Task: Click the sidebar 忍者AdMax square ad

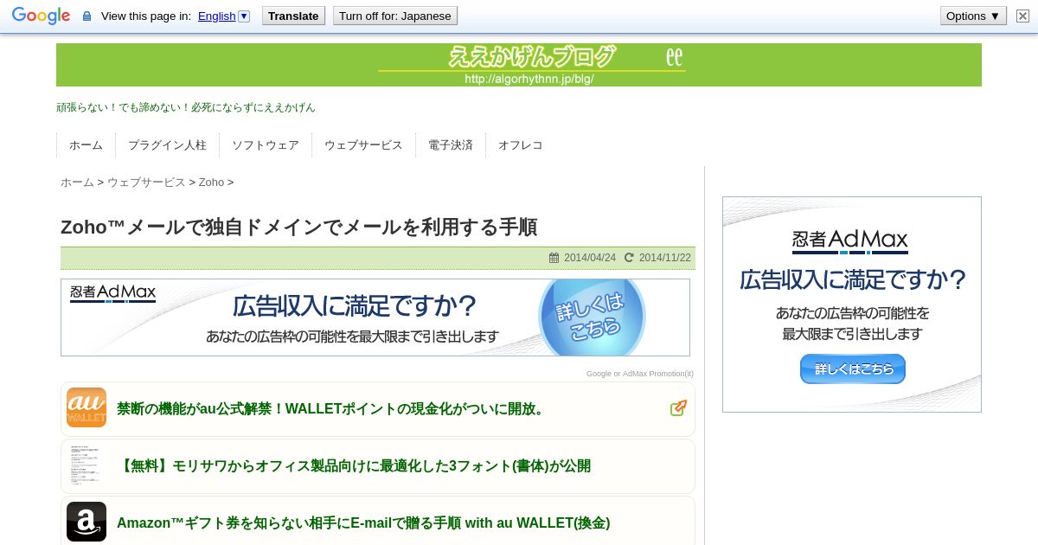Action: click(x=852, y=305)
